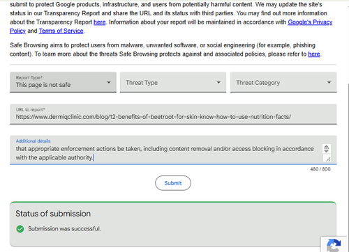Expand the Threat Type dropdown
The image size is (349, 252).
[173, 82]
